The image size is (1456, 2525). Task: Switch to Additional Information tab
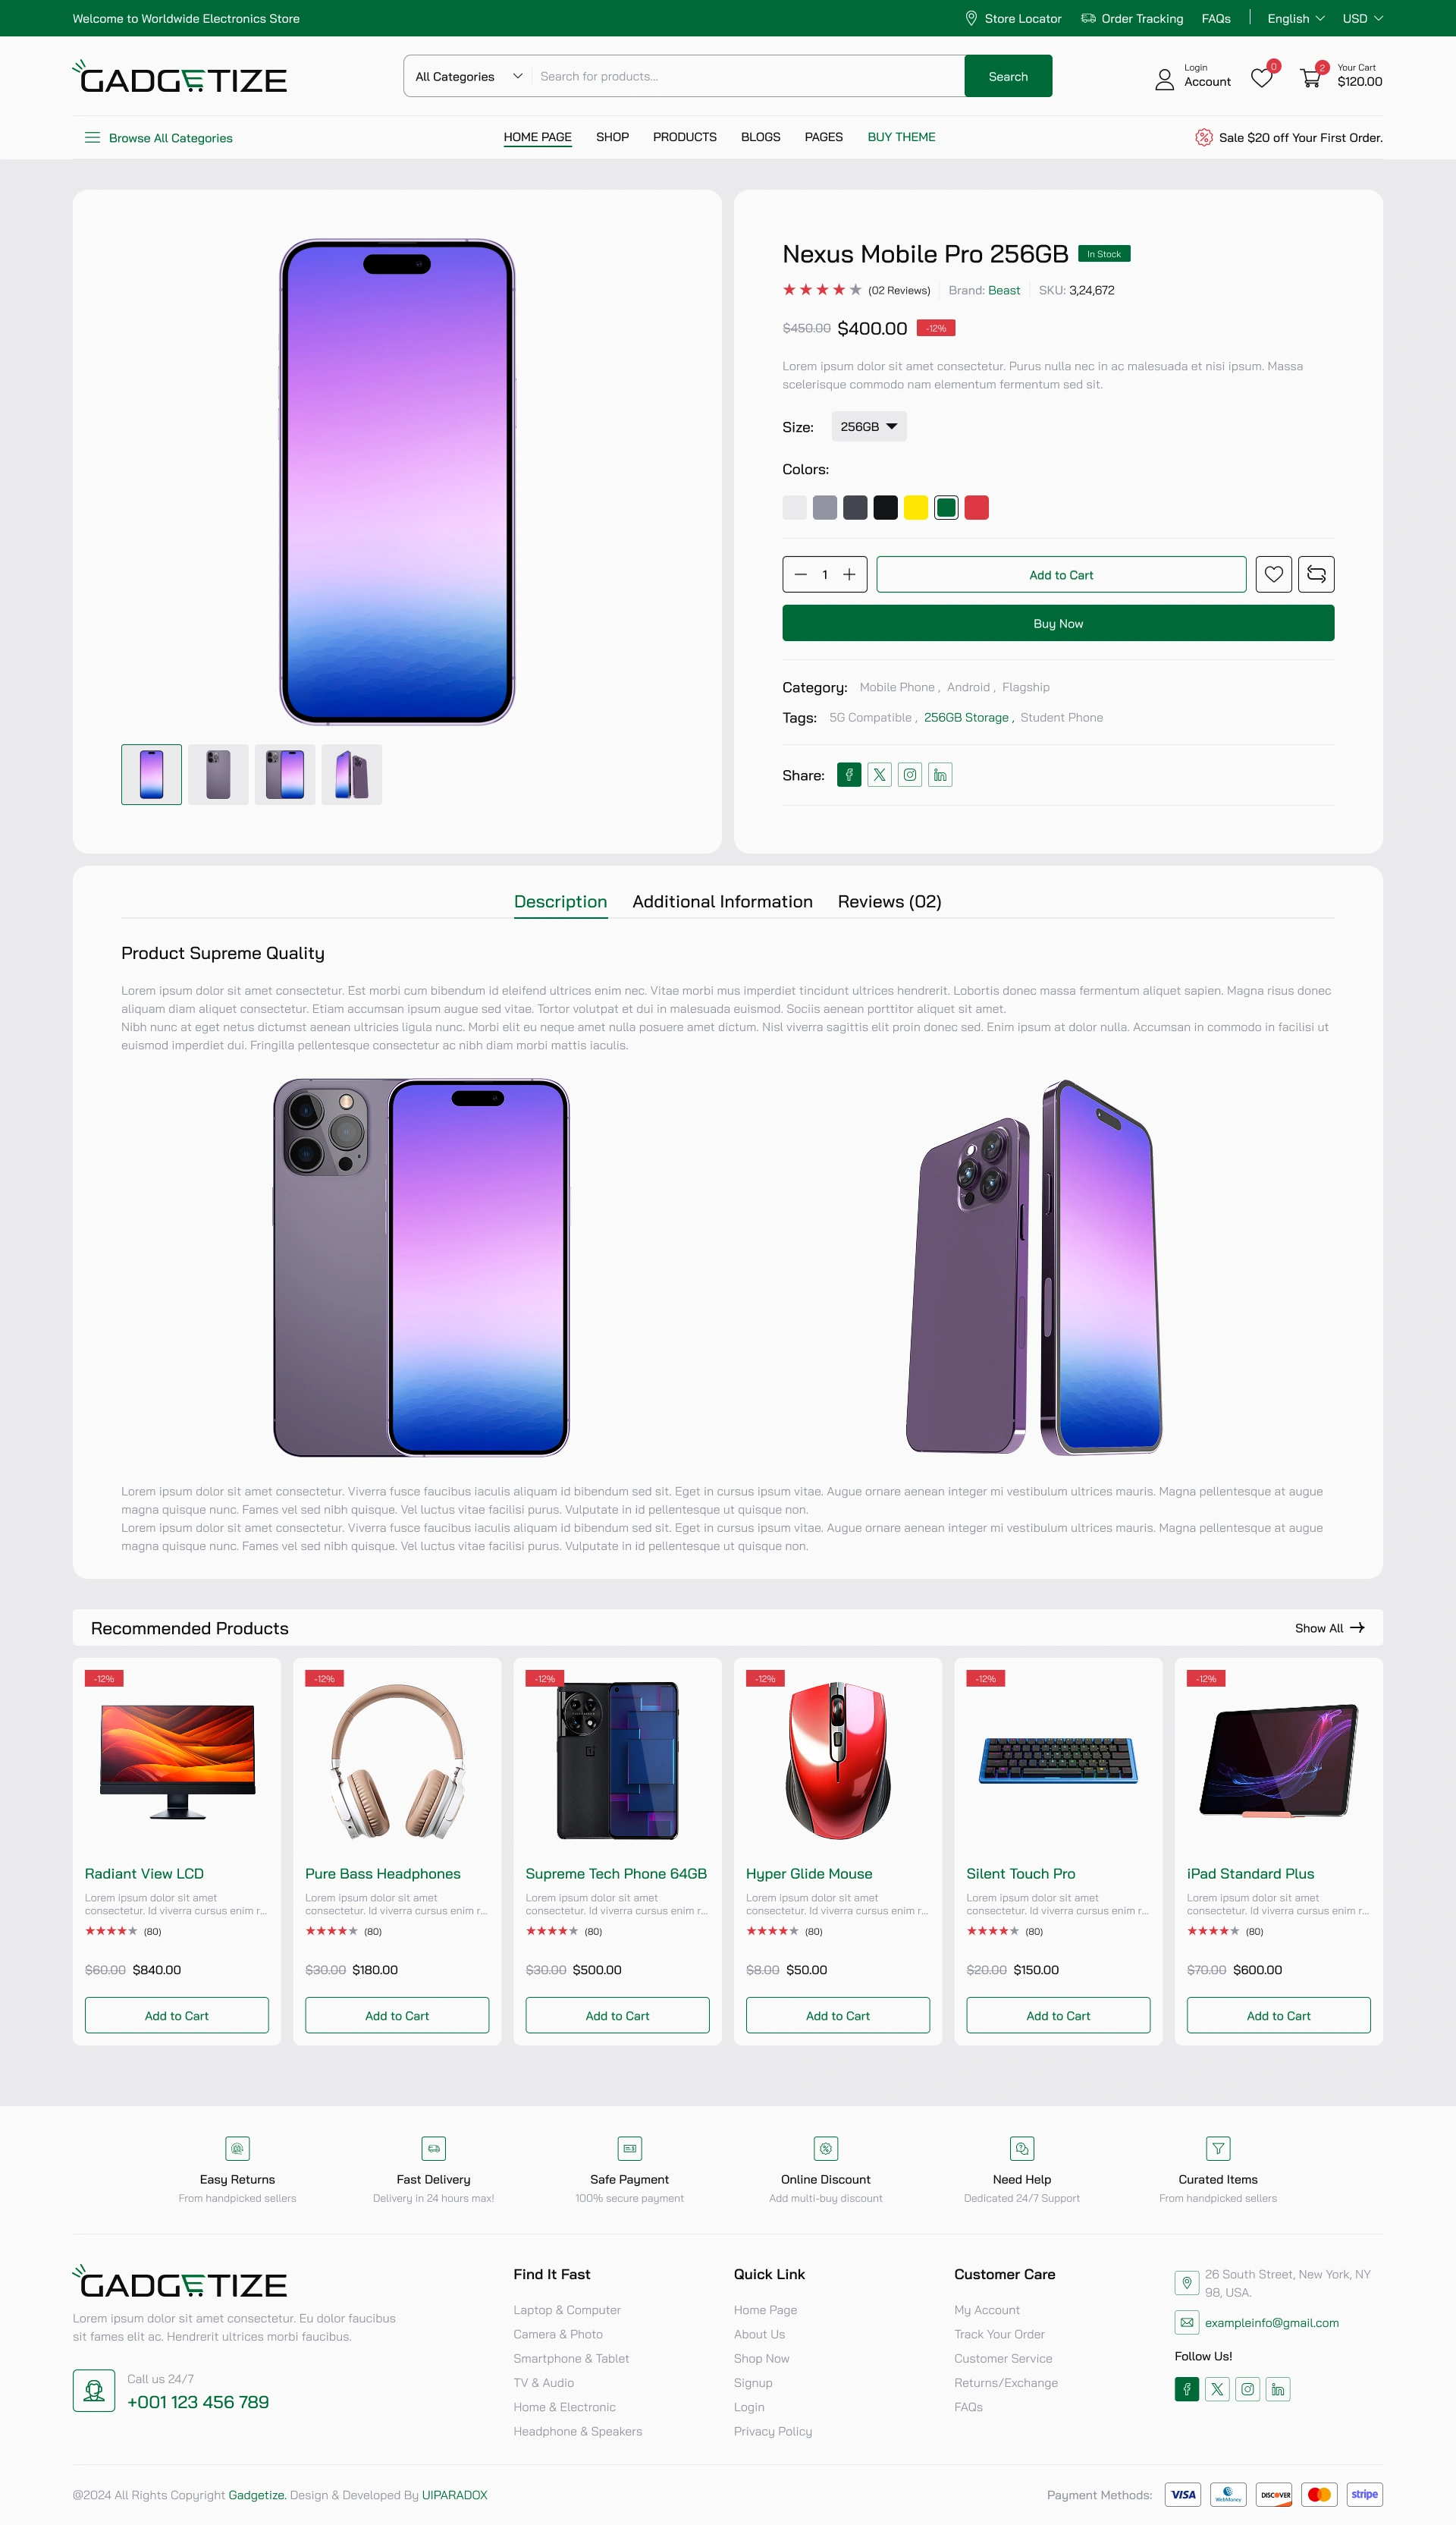tap(722, 901)
